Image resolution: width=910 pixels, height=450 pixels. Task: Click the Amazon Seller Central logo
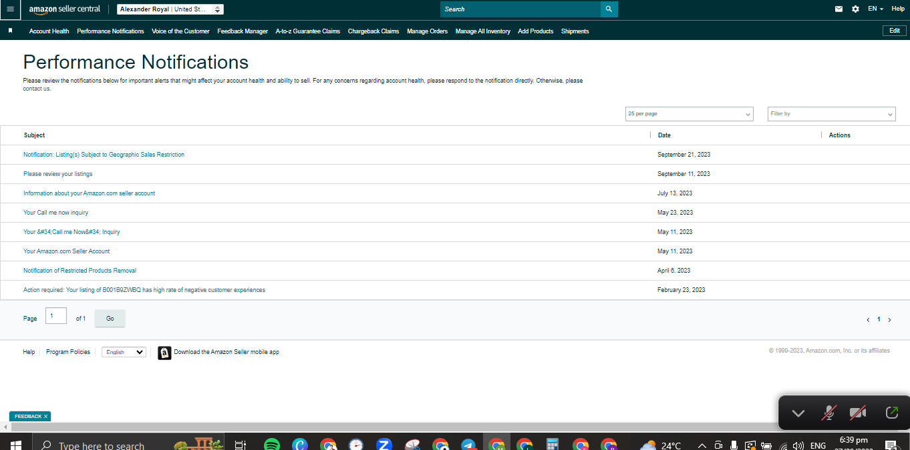click(x=65, y=9)
